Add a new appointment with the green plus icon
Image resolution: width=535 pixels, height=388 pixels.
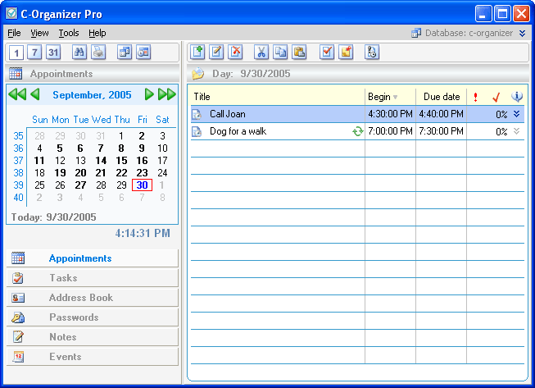coord(197,52)
